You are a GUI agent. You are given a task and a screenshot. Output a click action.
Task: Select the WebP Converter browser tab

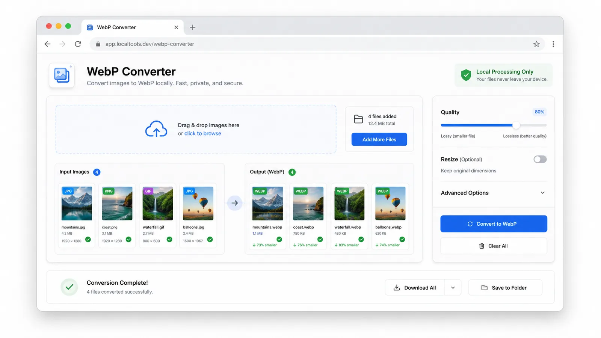132,27
